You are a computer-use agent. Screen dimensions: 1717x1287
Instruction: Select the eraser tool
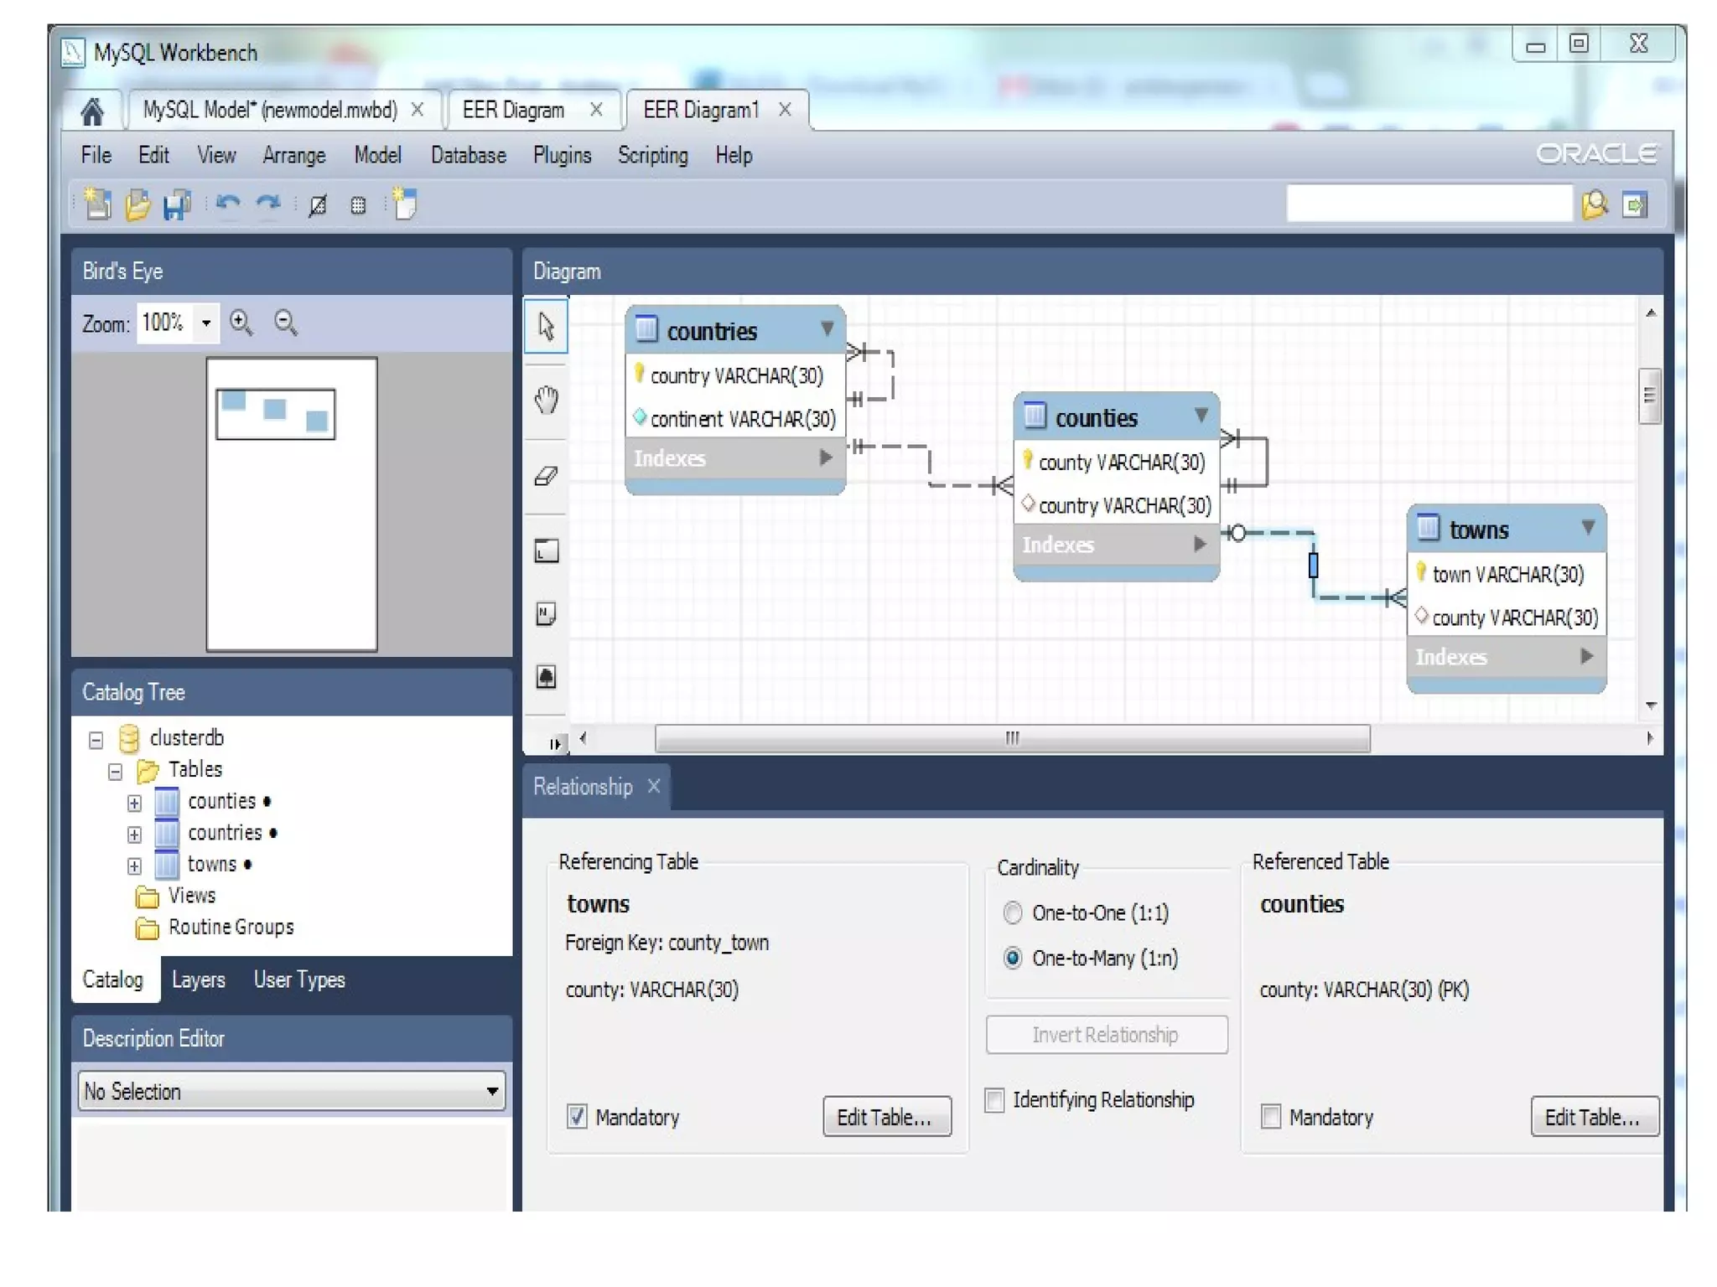click(x=546, y=476)
